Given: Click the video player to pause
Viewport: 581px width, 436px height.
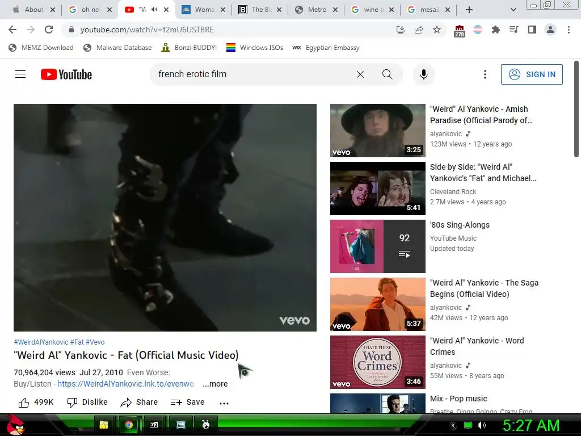Looking at the screenshot, I should [165, 217].
